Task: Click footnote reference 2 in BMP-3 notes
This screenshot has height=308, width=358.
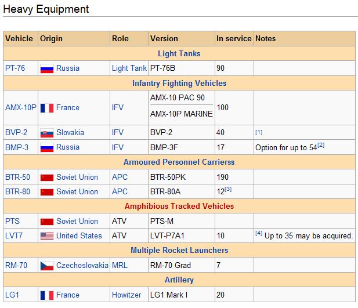Action: [x=321, y=145]
